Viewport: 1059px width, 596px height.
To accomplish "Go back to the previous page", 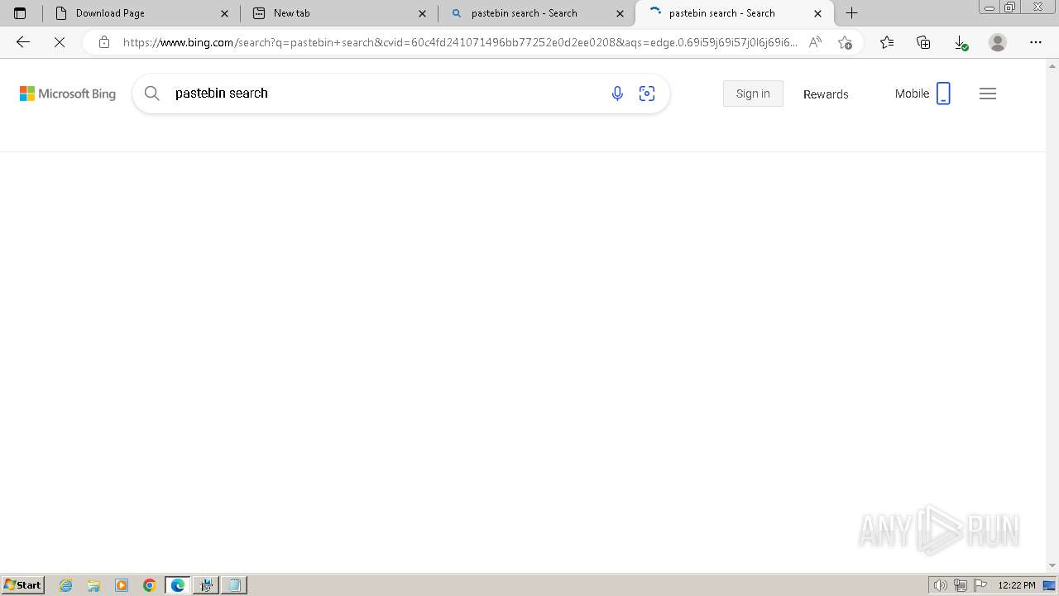I will click(23, 42).
